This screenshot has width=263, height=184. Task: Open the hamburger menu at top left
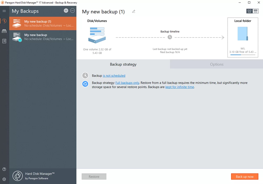4,11
